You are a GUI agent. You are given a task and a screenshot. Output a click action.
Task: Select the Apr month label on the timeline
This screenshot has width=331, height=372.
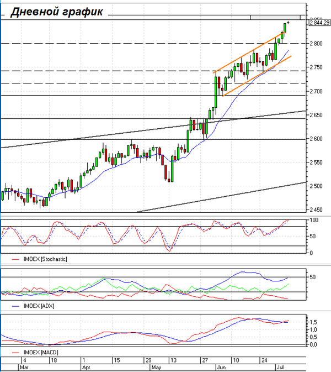pos(86,368)
